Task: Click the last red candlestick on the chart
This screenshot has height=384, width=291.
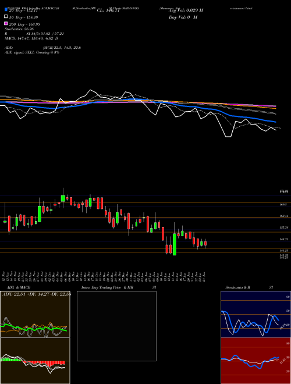Action: 205,243
